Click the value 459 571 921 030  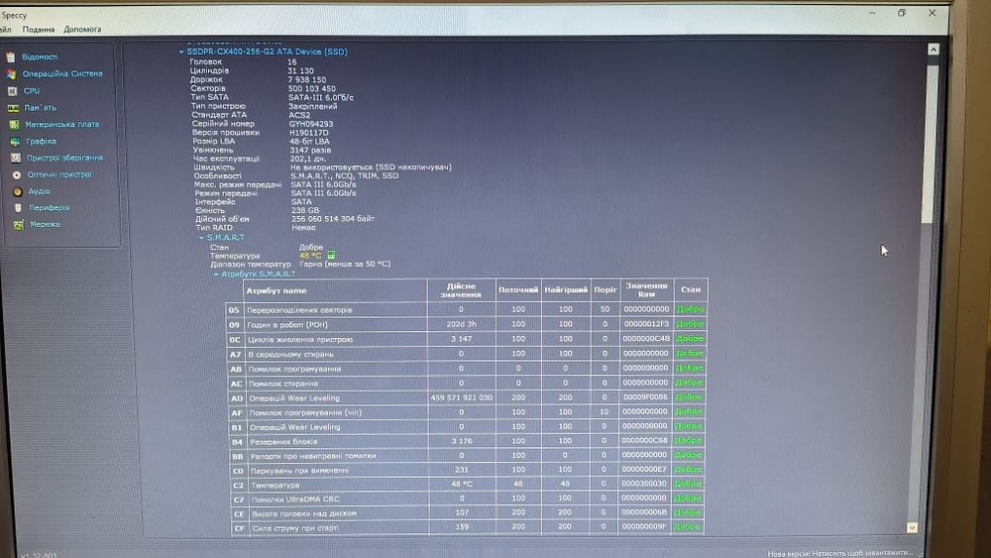pyautogui.click(x=462, y=397)
